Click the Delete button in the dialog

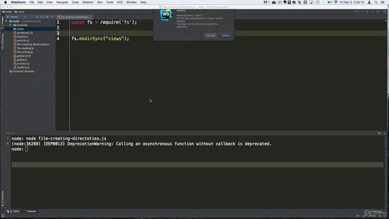coord(225,35)
